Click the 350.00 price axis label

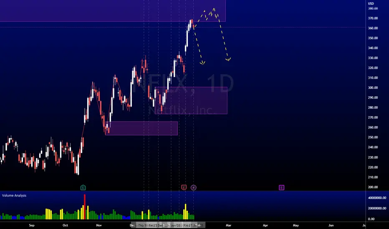click(373, 38)
